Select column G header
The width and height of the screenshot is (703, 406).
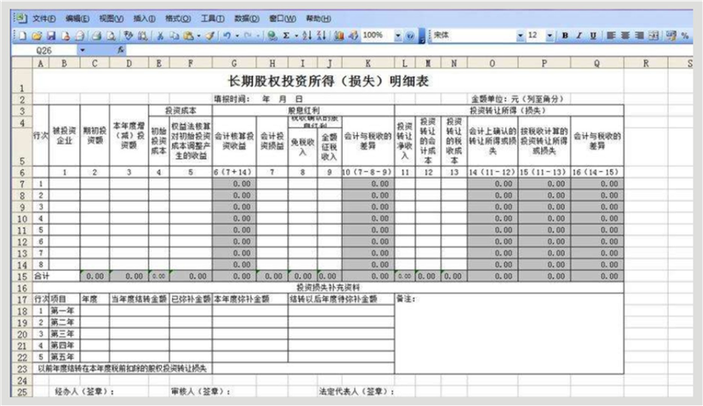234,63
